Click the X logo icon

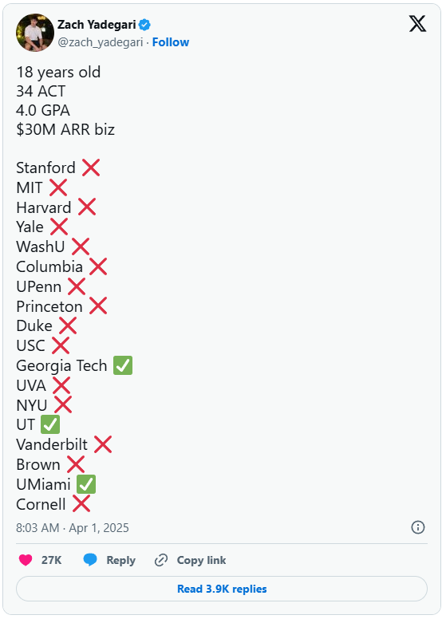417,24
